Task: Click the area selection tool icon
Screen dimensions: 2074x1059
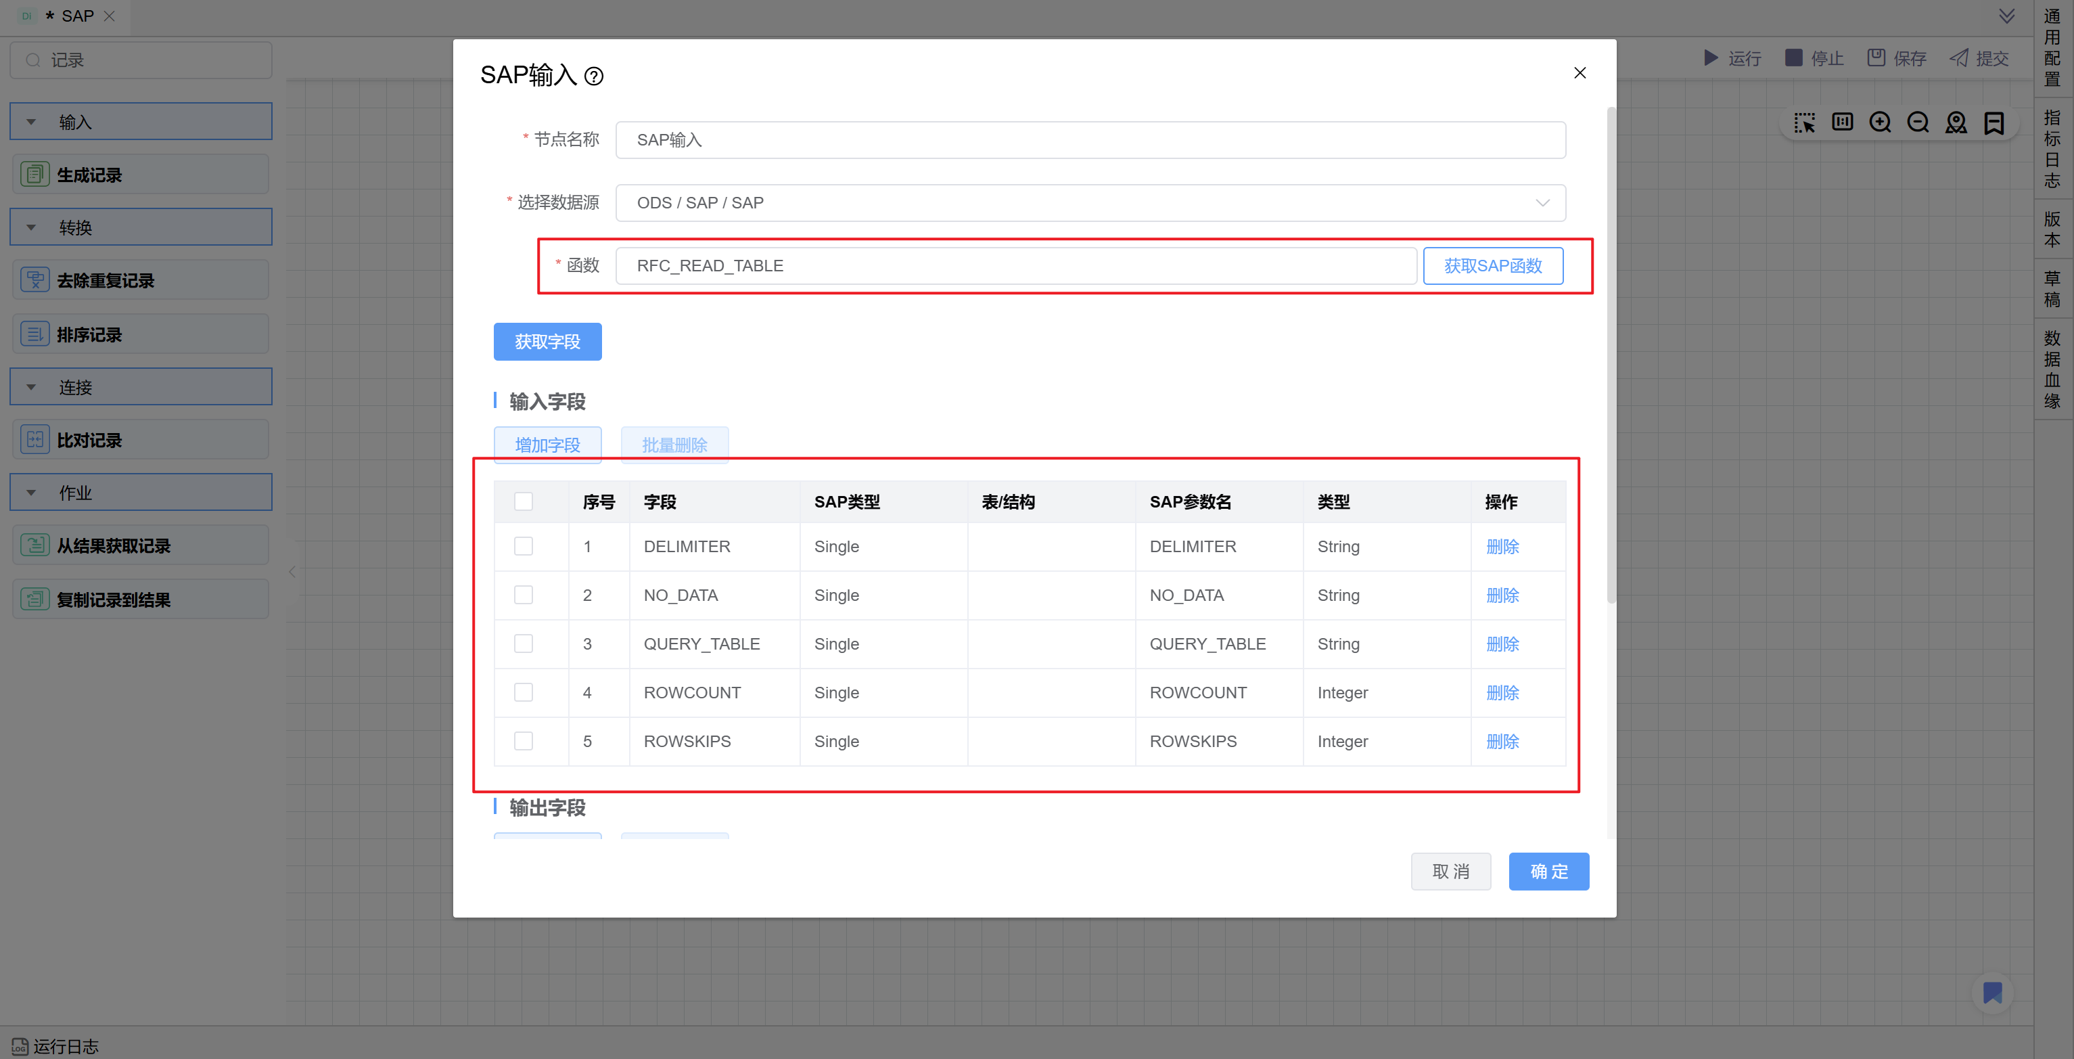Action: click(x=1804, y=122)
